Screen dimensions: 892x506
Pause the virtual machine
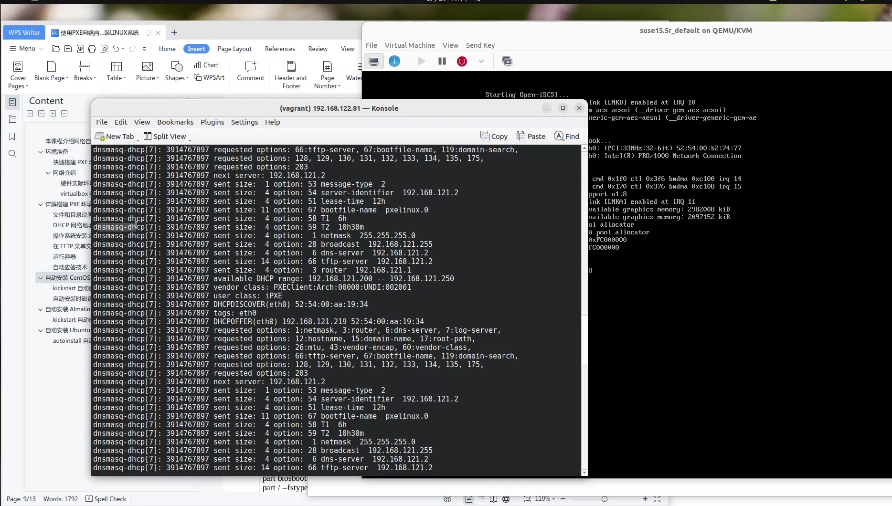pos(442,61)
